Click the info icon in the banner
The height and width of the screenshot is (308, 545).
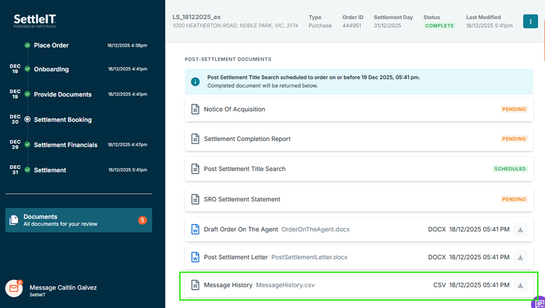tap(195, 82)
